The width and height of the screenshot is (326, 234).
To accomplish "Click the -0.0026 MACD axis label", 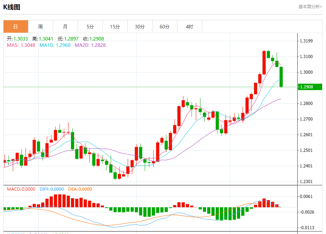I will (306, 212).
